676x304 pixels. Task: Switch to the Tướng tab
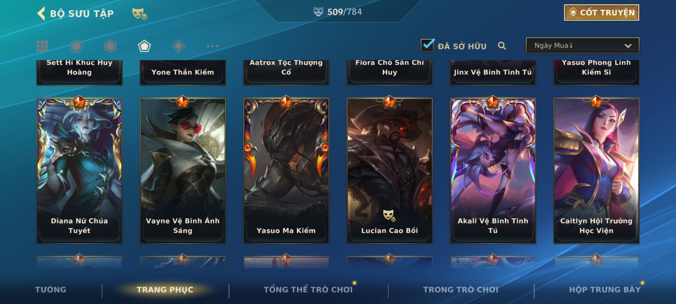click(51, 290)
